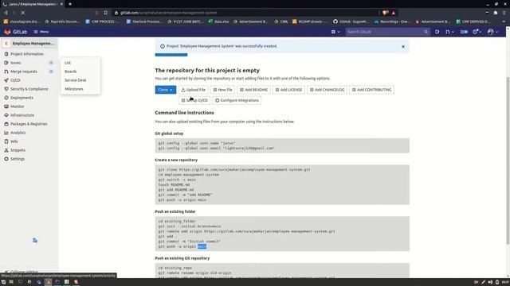Click the Set up CI/CD button
Image resolution: width=510 pixels, height=286 pixels.
coord(194,101)
